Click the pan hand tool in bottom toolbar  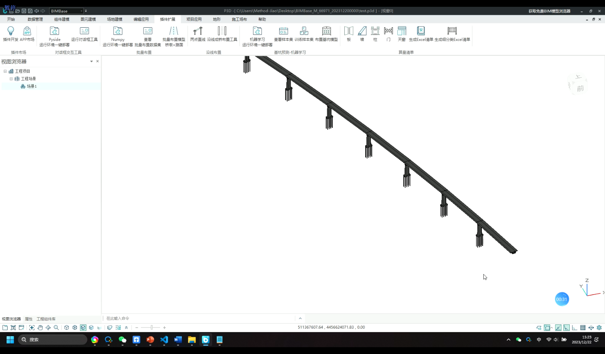[x=40, y=327]
